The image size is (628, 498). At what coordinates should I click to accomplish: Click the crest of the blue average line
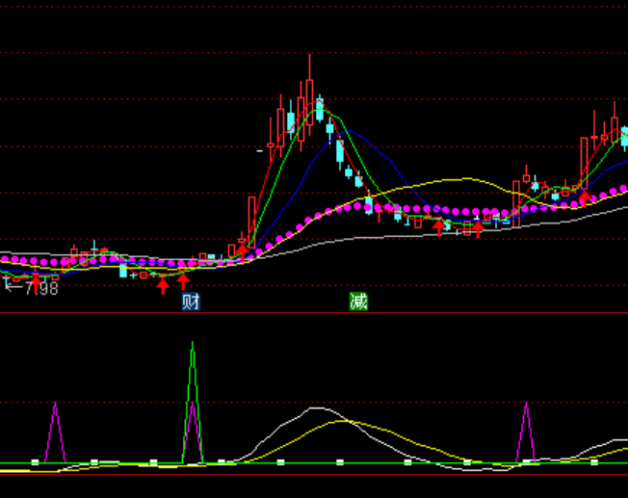(x=349, y=131)
